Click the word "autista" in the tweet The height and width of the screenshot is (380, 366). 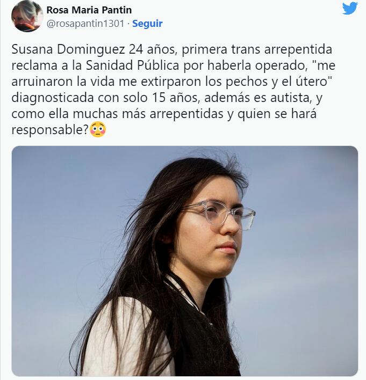pos(291,98)
